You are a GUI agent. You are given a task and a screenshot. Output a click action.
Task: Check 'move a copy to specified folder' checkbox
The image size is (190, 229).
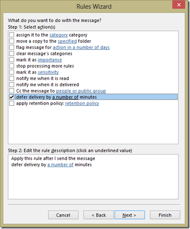pos(12,41)
